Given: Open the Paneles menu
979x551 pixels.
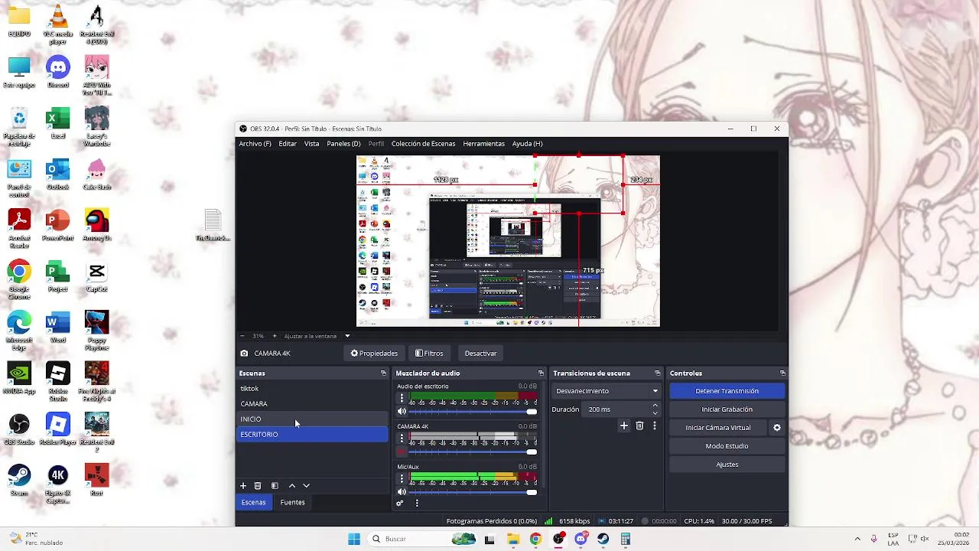Looking at the screenshot, I should (x=343, y=144).
